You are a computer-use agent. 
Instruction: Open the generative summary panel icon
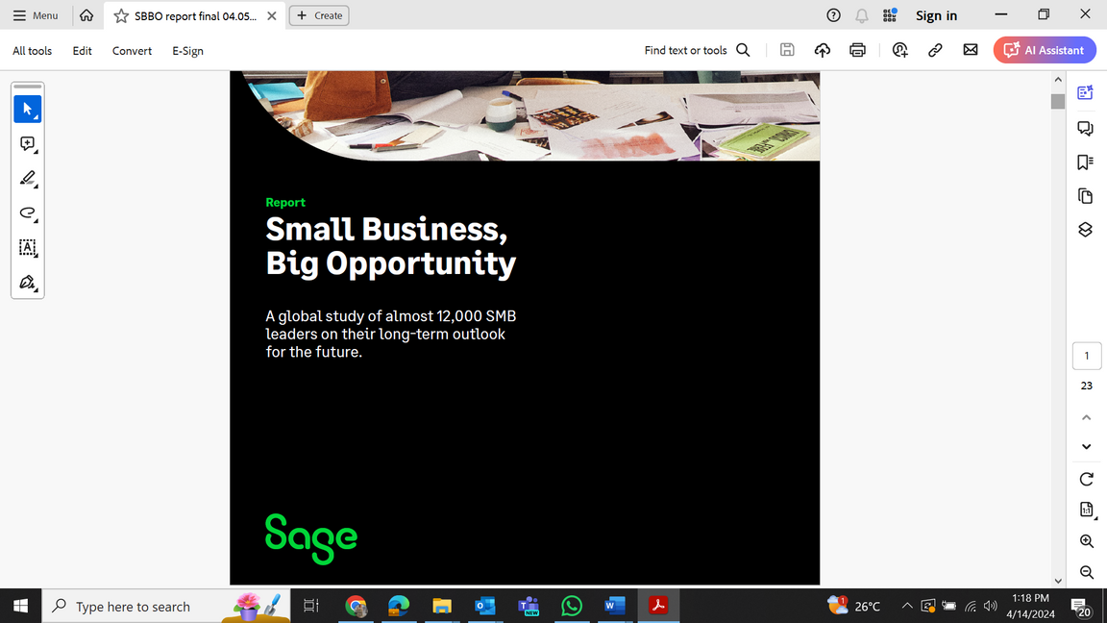pos(1085,92)
